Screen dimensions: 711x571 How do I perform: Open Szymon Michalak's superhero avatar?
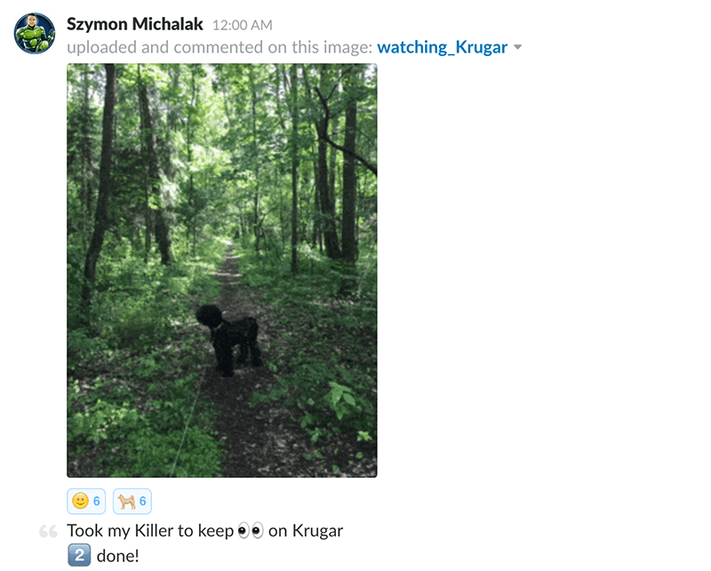(35, 33)
